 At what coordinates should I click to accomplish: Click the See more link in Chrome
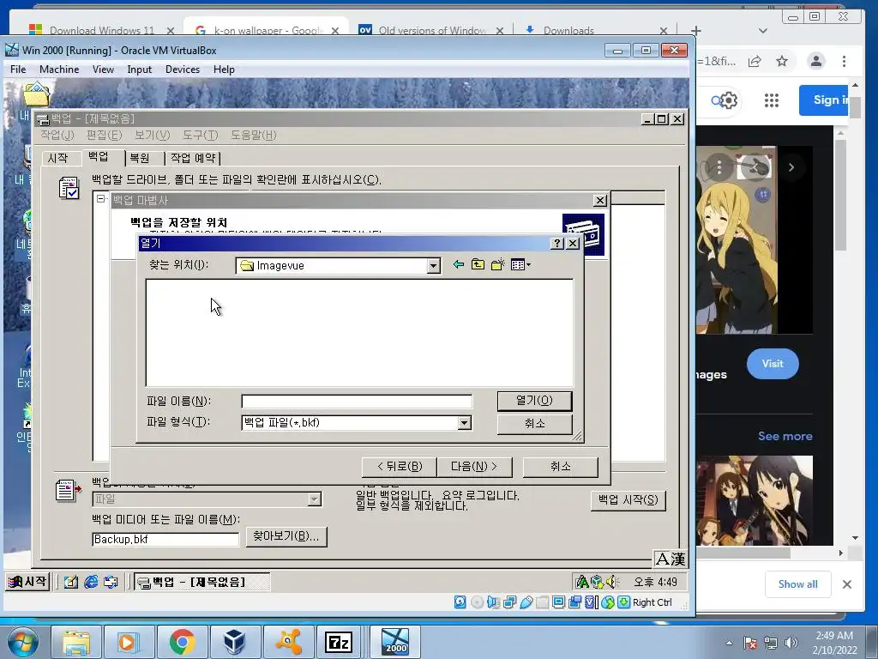coord(785,436)
